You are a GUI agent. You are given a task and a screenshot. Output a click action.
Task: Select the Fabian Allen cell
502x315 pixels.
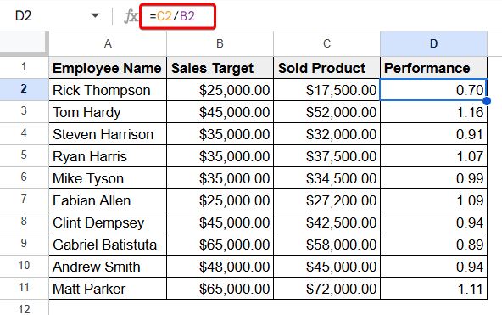(x=108, y=200)
